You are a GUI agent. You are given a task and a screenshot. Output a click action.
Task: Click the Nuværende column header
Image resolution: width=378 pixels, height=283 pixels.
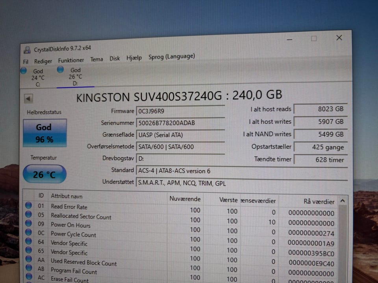tap(185, 199)
